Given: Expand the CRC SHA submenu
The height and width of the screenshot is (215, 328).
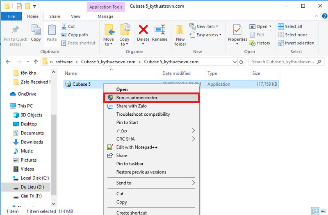Looking at the screenshot, I should coord(152,139).
